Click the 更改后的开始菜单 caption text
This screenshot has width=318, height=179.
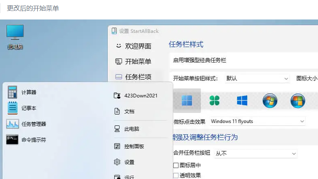point(33,8)
